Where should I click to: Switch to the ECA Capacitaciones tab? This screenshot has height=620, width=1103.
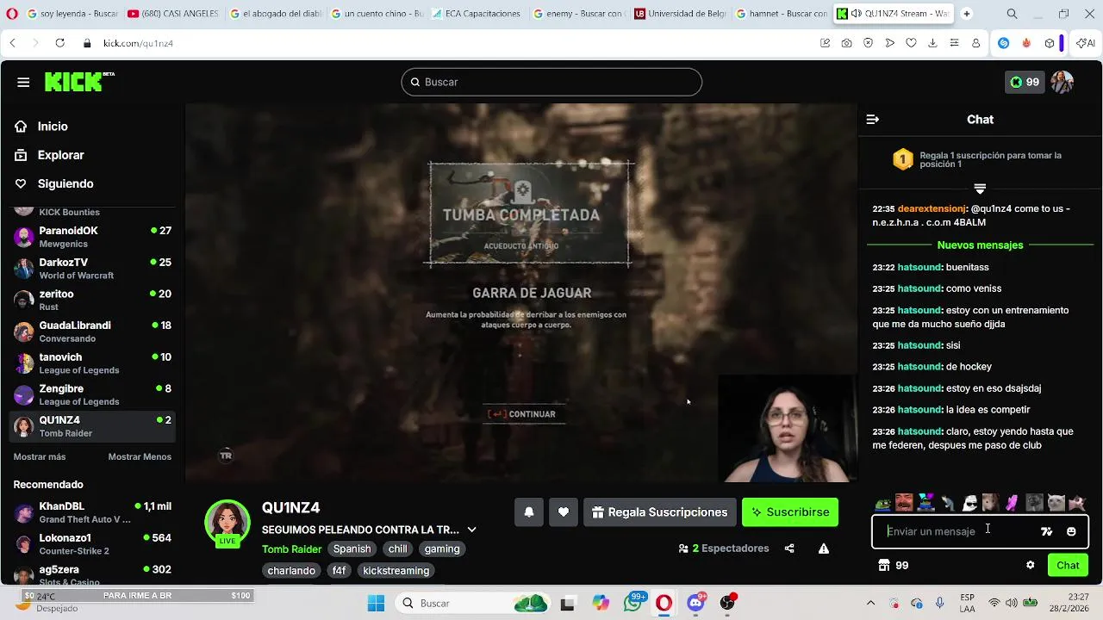477,14
